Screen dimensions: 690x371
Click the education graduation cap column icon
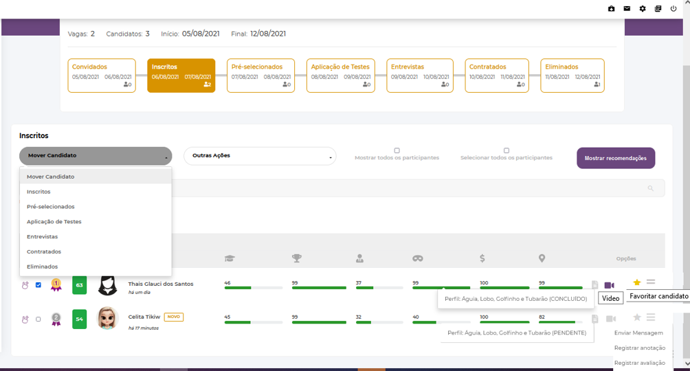point(229,258)
